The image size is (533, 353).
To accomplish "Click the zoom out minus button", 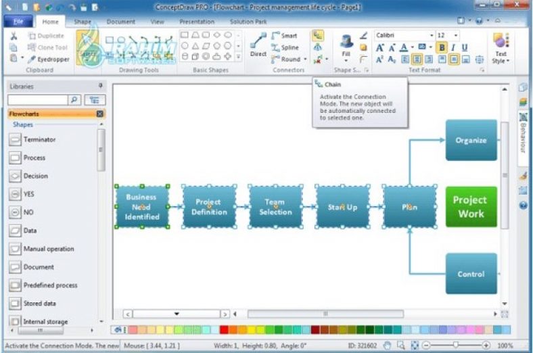I will pyautogui.click(x=426, y=346).
